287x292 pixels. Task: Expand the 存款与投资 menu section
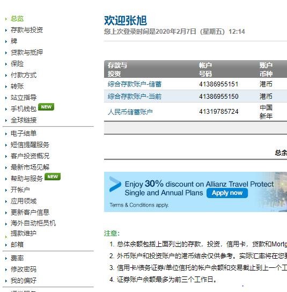point(27,30)
